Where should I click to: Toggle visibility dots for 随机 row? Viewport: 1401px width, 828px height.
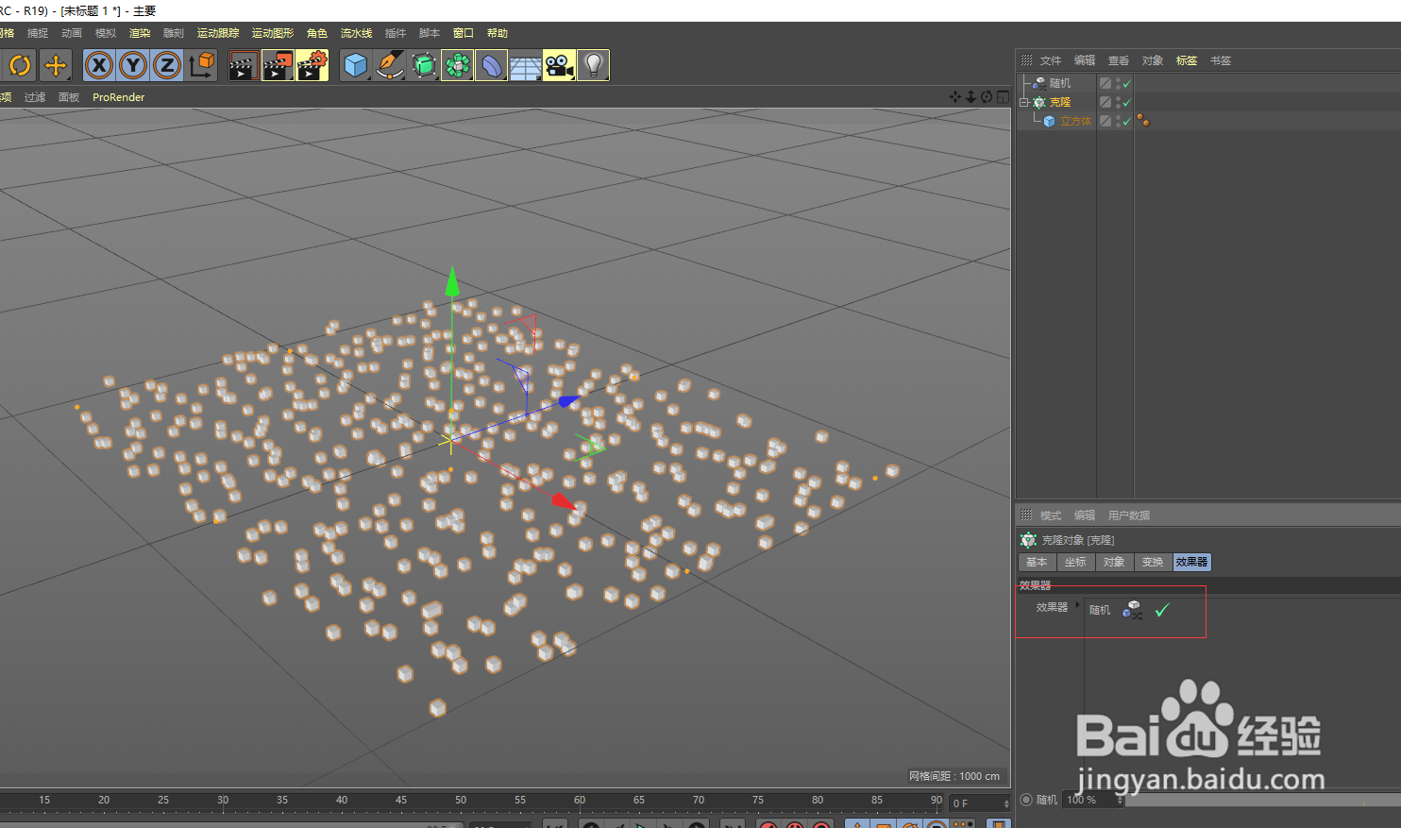(x=1118, y=83)
